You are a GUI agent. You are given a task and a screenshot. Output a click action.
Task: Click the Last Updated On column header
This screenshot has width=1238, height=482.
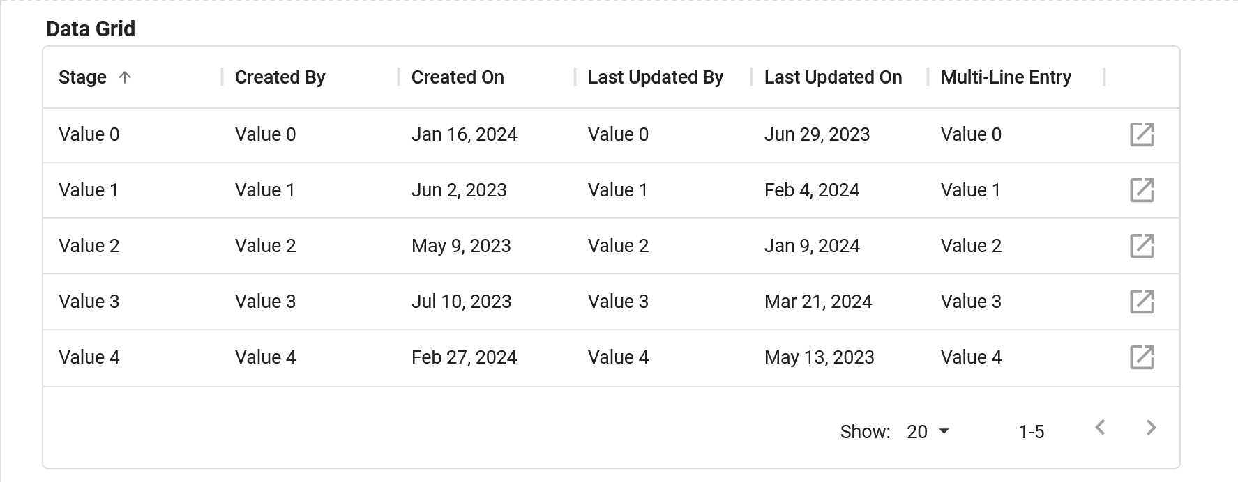coord(833,77)
